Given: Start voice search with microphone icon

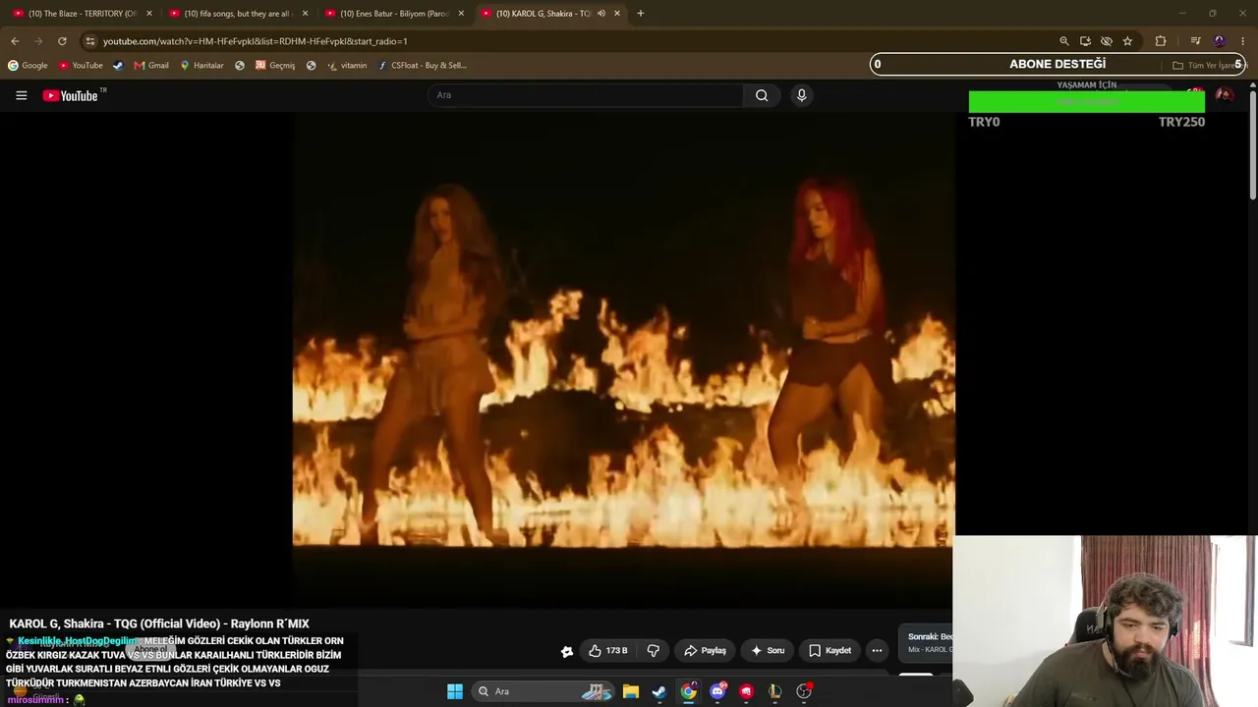Looking at the screenshot, I should click(x=801, y=95).
